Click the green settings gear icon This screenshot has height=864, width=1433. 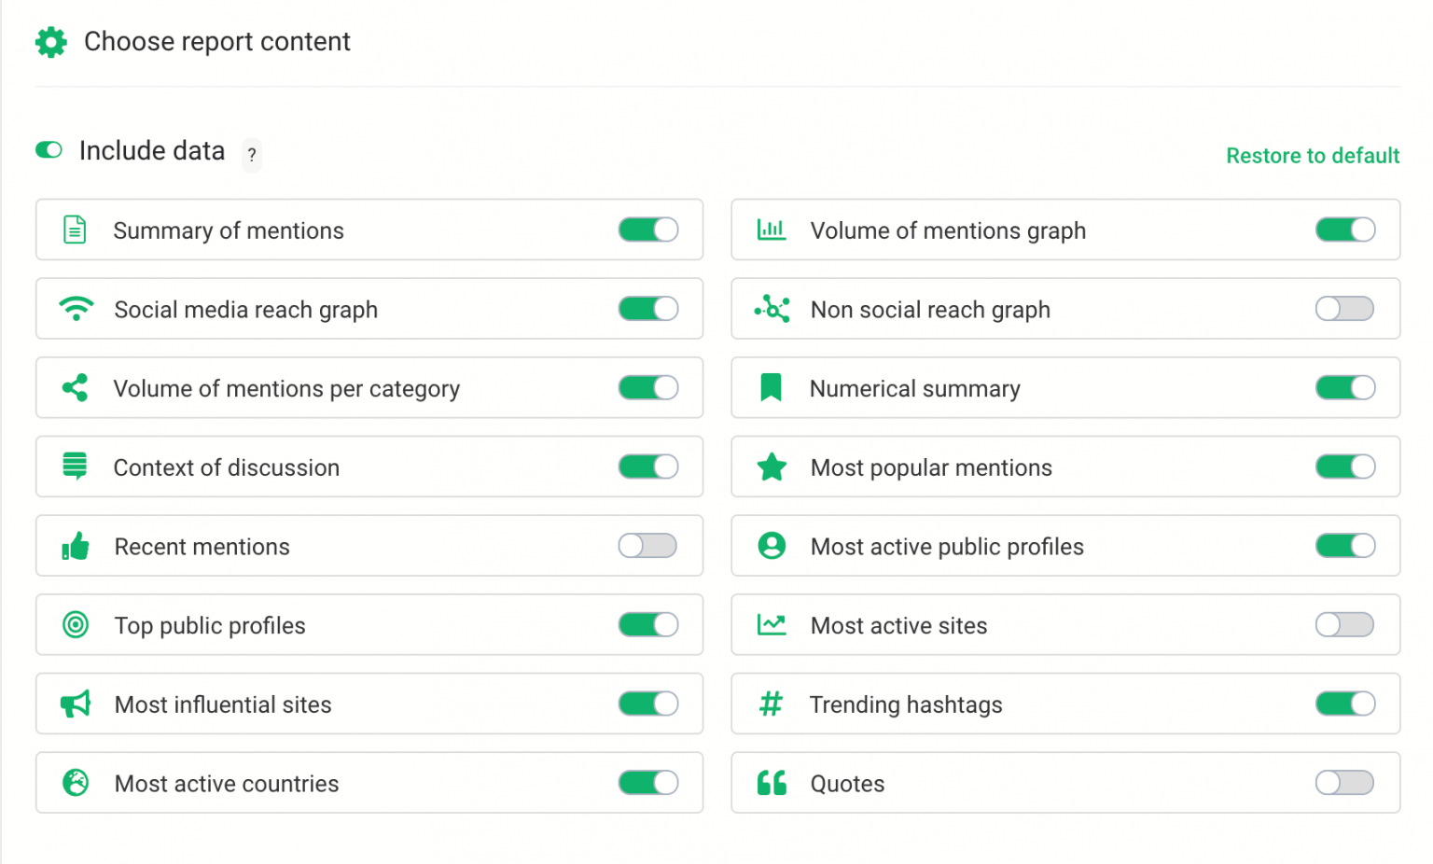(50, 41)
